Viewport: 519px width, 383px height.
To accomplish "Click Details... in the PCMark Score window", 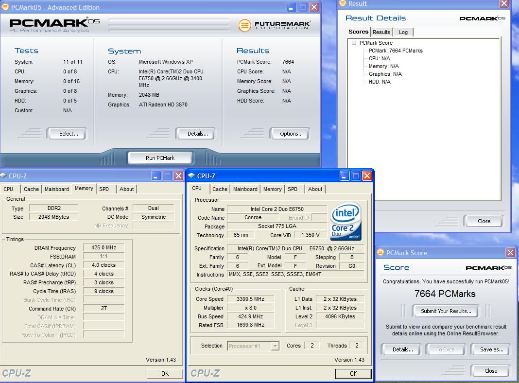I will 400,349.
